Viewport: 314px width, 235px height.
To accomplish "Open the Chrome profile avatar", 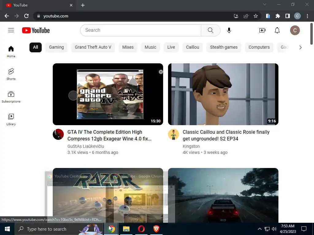I will (x=297, y=16).
